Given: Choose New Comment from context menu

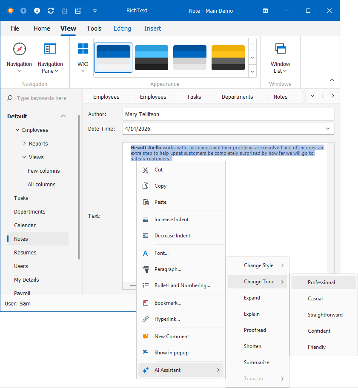Looking at the screenshot, I should coord(181,337).
